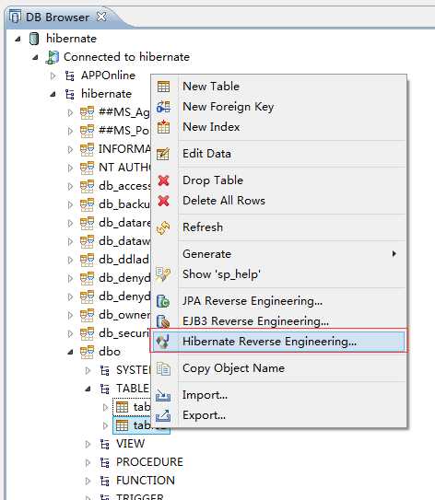Select Refresh in the context menu

[x=279, y=227]
